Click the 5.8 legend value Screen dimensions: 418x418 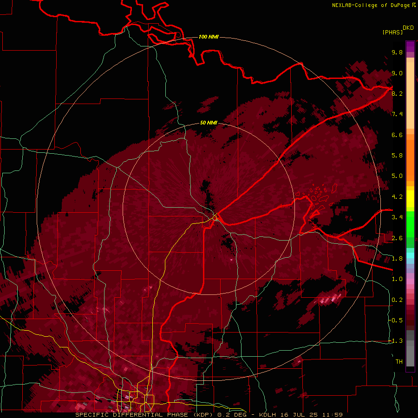[x=397, y=156]
